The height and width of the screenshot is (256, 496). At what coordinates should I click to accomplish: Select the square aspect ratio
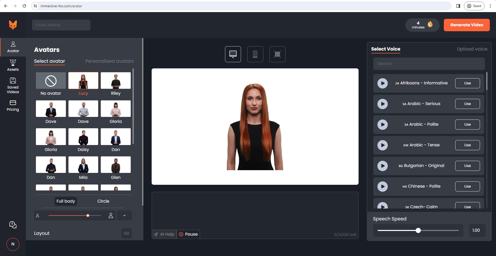tap(277, 54)
